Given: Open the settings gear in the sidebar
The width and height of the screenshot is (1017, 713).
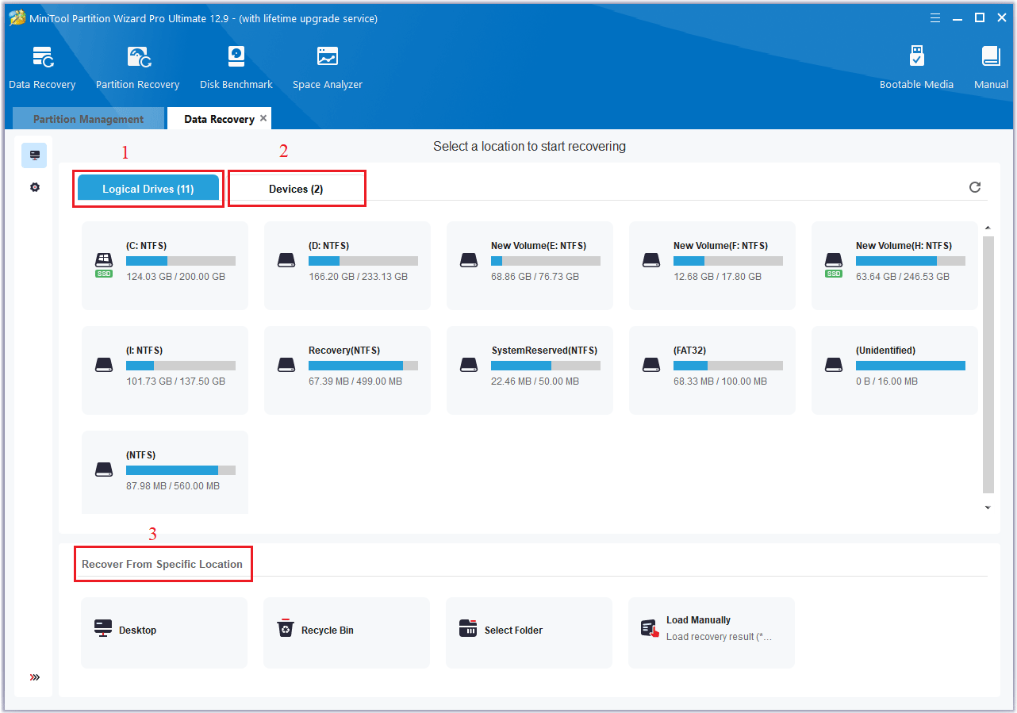Looking at the screenshot, I should tap(34, 187).
